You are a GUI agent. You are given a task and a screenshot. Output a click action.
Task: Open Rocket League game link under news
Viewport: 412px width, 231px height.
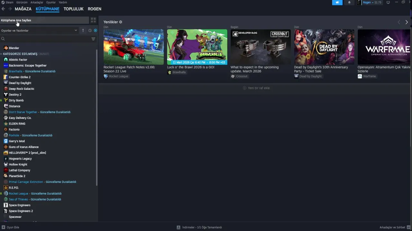pyautogui.click(x=116, y=76)
